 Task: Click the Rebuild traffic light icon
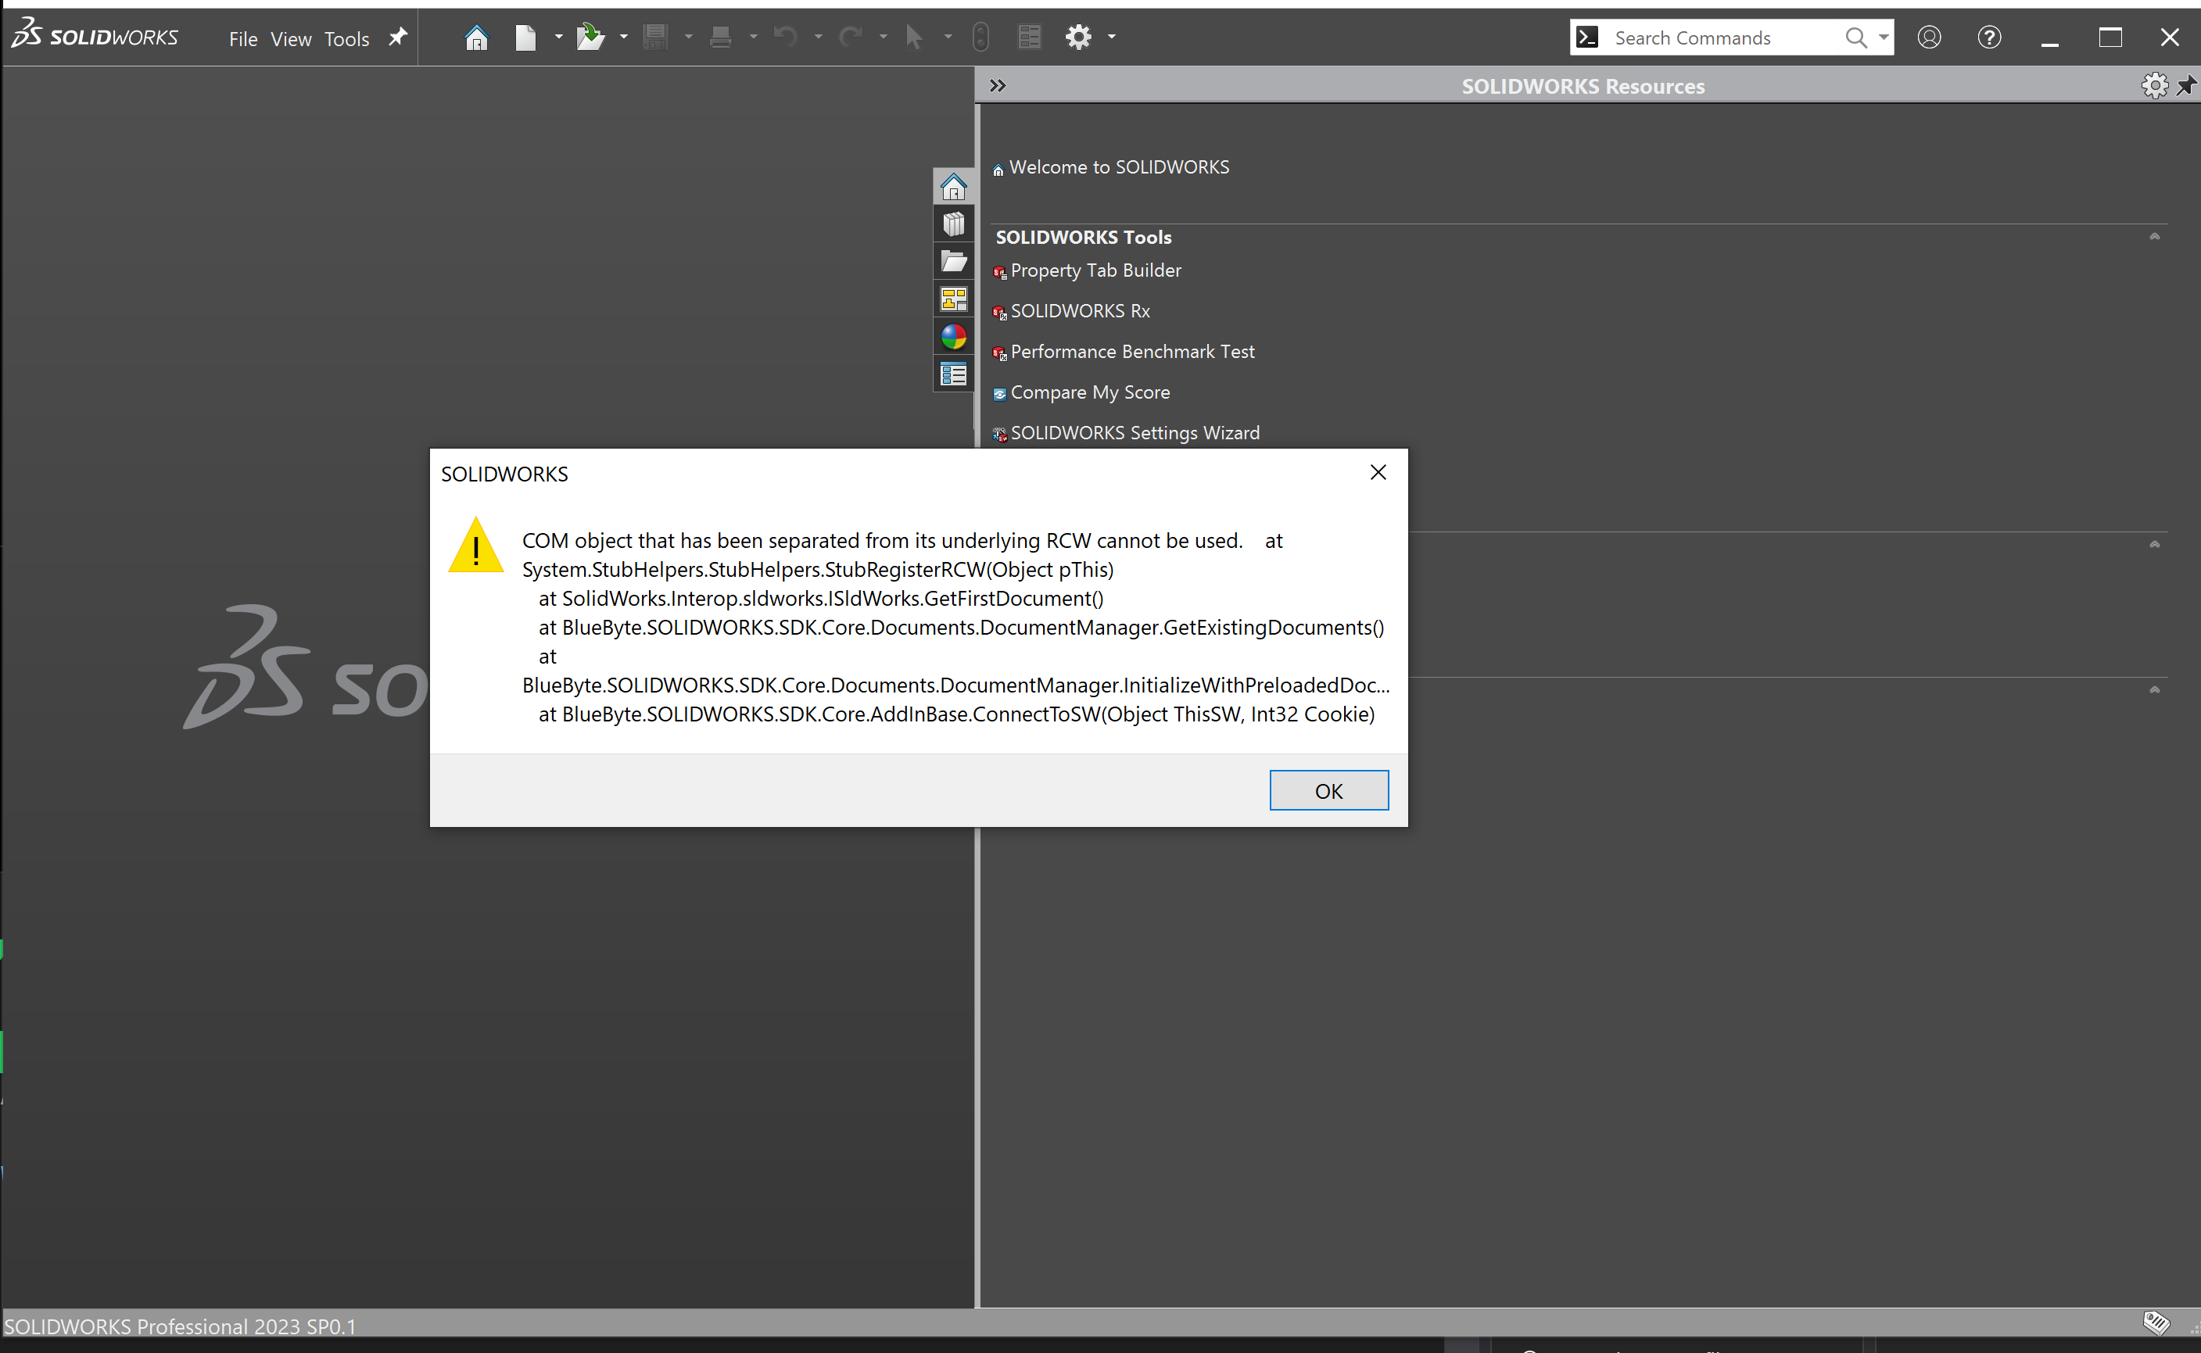[x=981, y=38]
